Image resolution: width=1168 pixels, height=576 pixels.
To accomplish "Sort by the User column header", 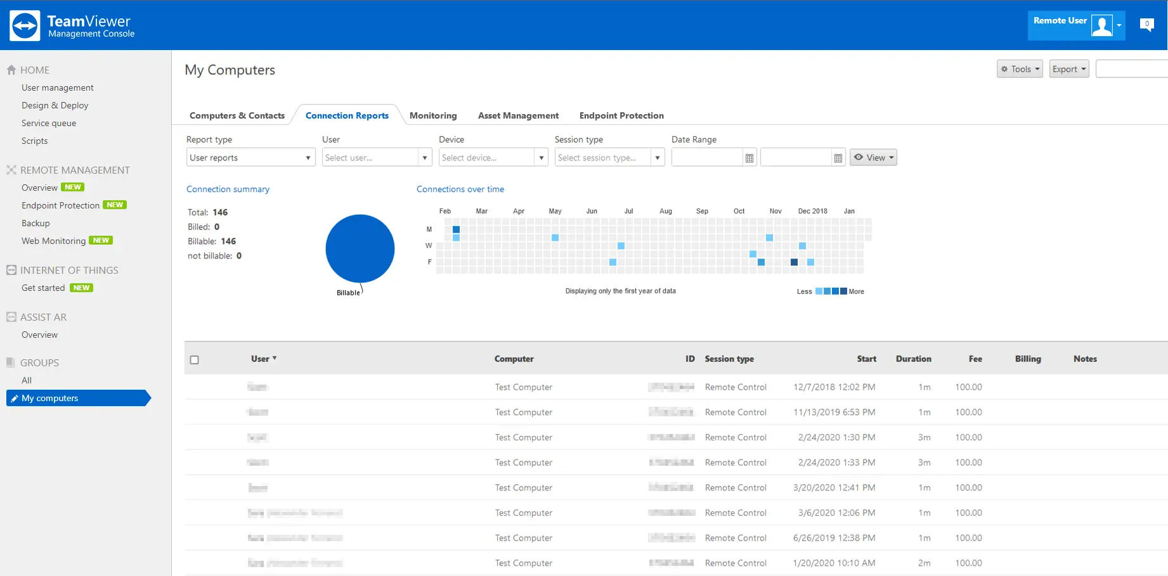I will (x=264, y=359).
